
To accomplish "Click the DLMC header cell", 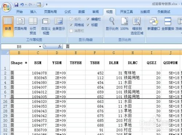I will pyautogui.click(x=132, y=63).
